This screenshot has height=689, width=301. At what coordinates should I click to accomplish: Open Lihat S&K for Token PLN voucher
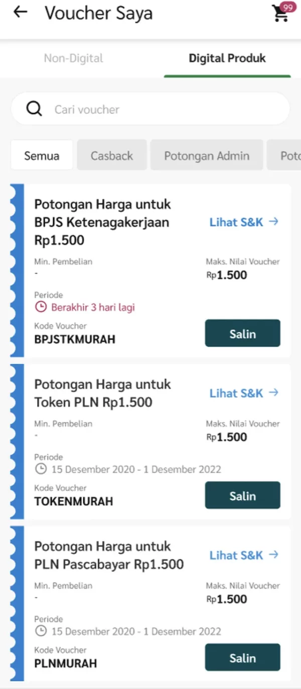point(243,393)
